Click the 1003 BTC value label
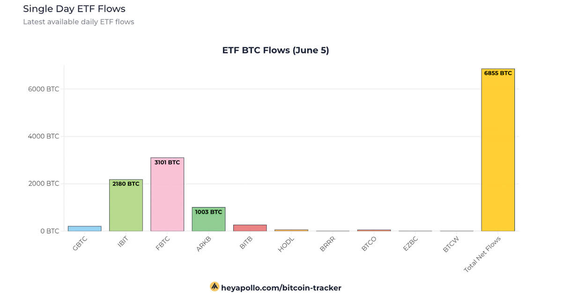The image size is (562, 295). pos(208,212)
